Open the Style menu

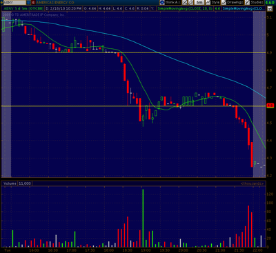(x=213, y=3)
